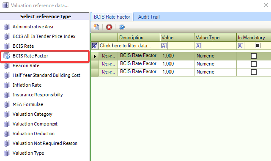Click the BCIS Rate Factor list icon

click(x=7, y=56)
